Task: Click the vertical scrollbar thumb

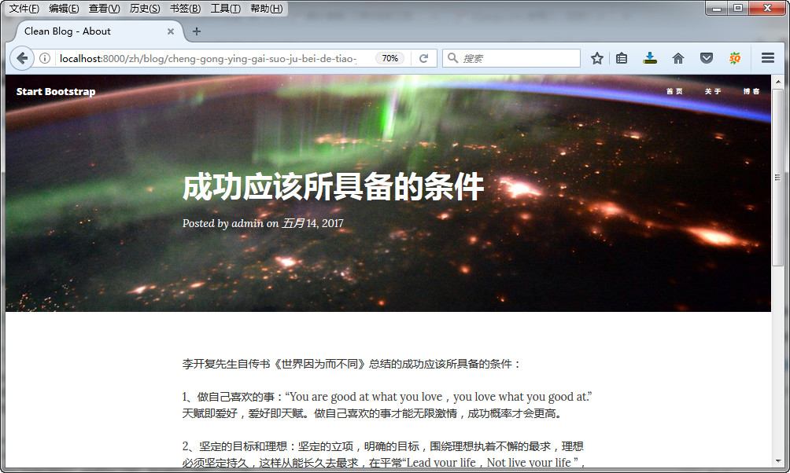Action: coord(778,177)
